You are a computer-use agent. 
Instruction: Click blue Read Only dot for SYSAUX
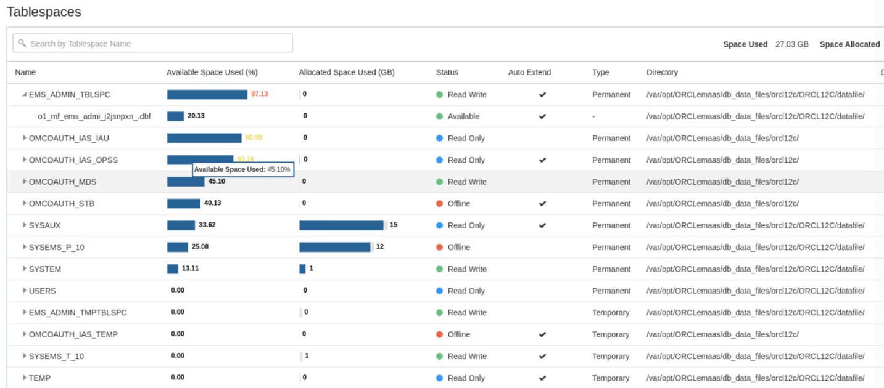click(x=440, y=225)
